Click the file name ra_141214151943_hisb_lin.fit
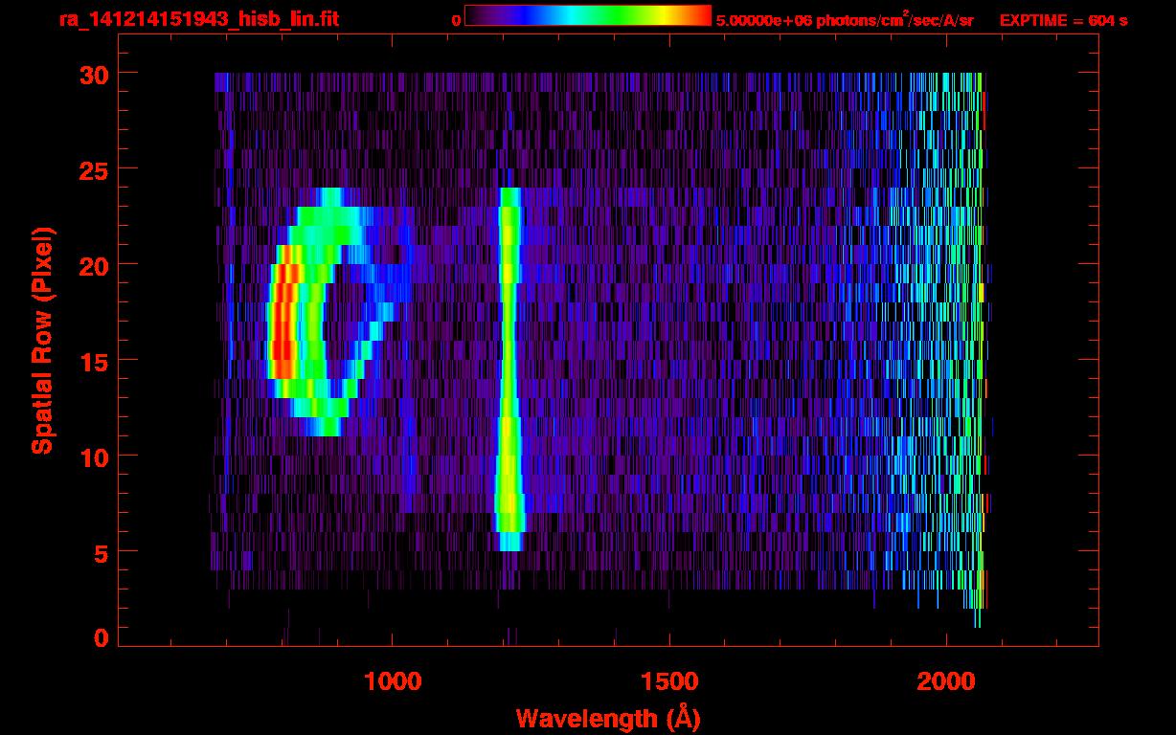This screenshot has width=1176, height=735. (x=197, y=19)
